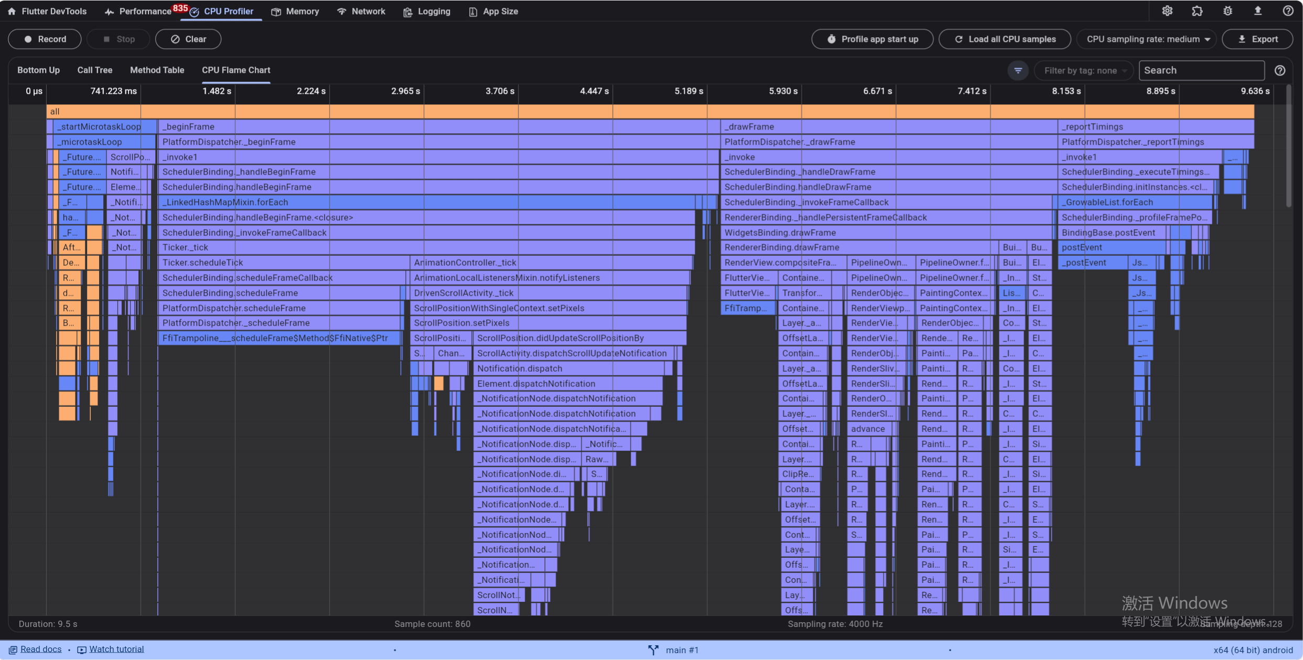Switch to the Call Tree view
Viewport: 1303px width, 660px height.
[x=94, y=70]
